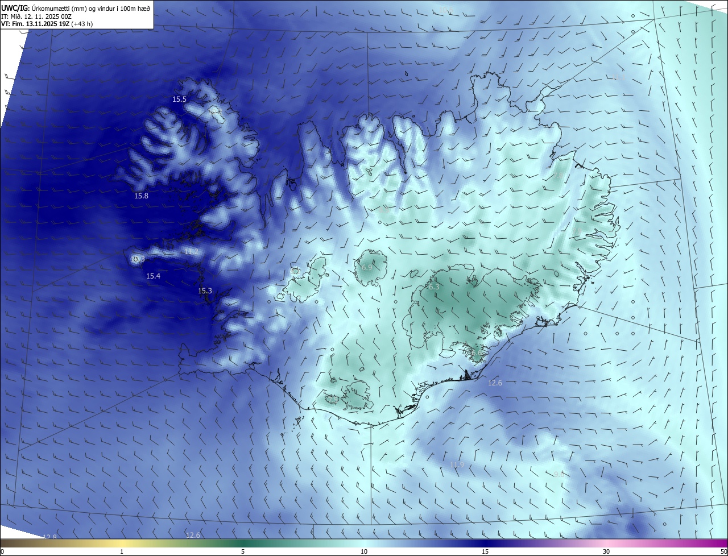Click the 15.5 value over the Westfjords
Screen dimensions: 728x556
click(180, 99)
